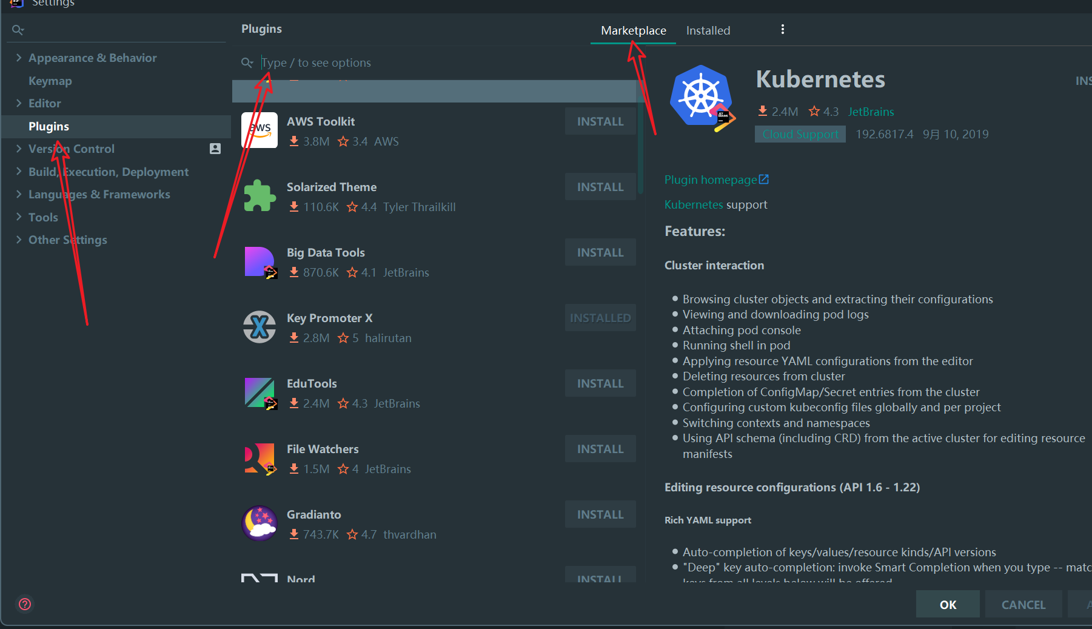The height and width of the screenshot is (629, 1092).
Task: Click the settings search magnifier icon
Action: point(18,30)
